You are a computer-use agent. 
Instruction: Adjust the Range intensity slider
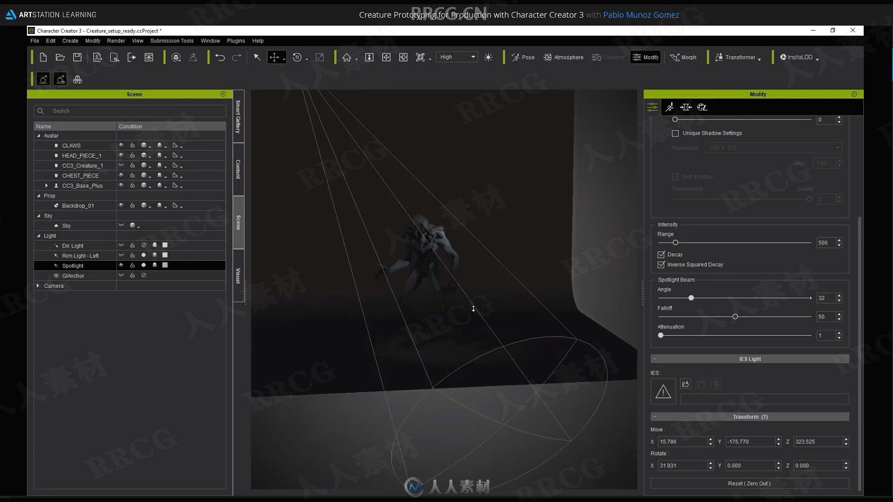pyautogui.click(x=675, y=243)
